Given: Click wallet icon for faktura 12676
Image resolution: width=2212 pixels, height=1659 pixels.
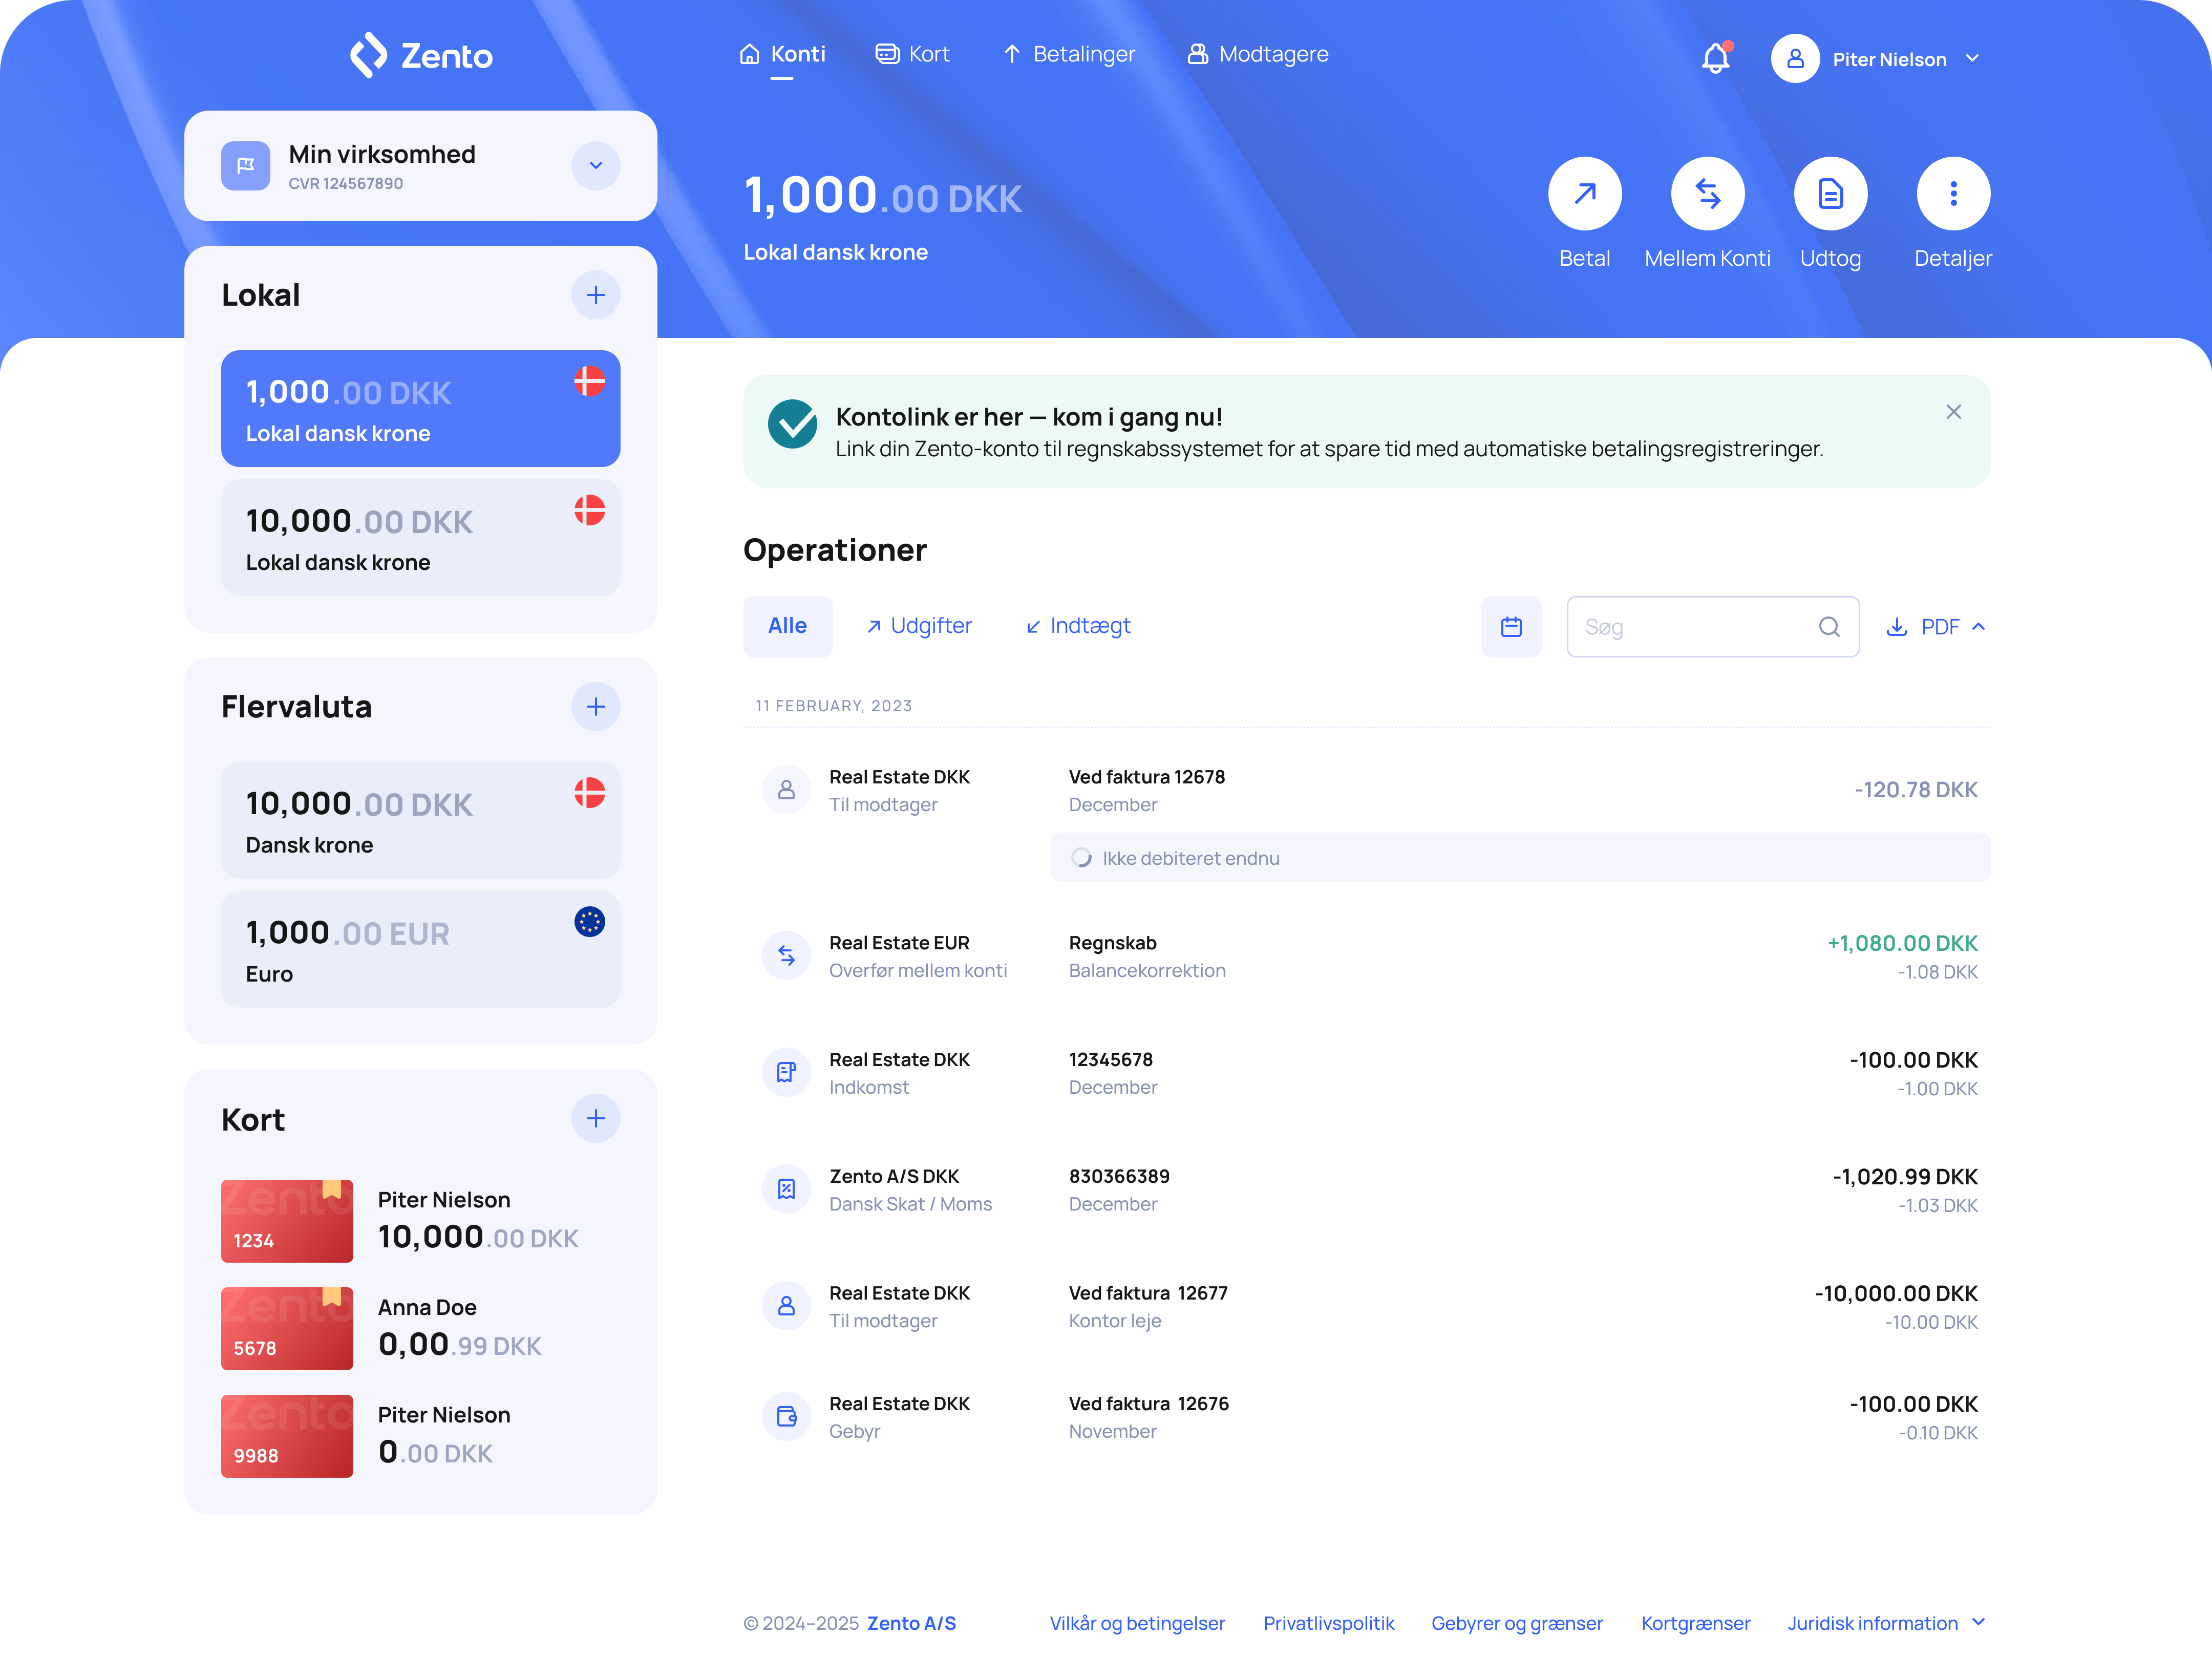Looking at the screenshot, I should pos(786,1416).
